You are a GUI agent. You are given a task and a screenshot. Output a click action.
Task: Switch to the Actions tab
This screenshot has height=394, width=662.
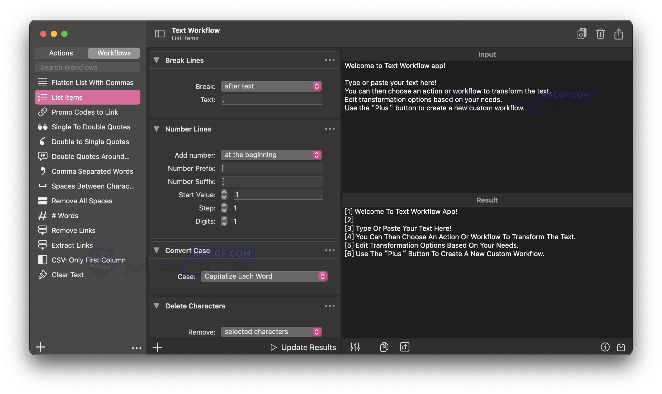point(61,53)
